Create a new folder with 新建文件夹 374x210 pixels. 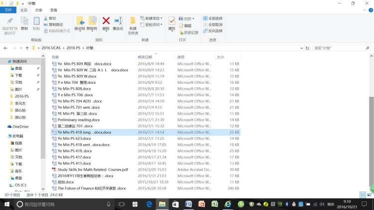(133, 24)
